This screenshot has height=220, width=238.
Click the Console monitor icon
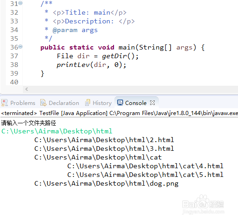(120, 103)
